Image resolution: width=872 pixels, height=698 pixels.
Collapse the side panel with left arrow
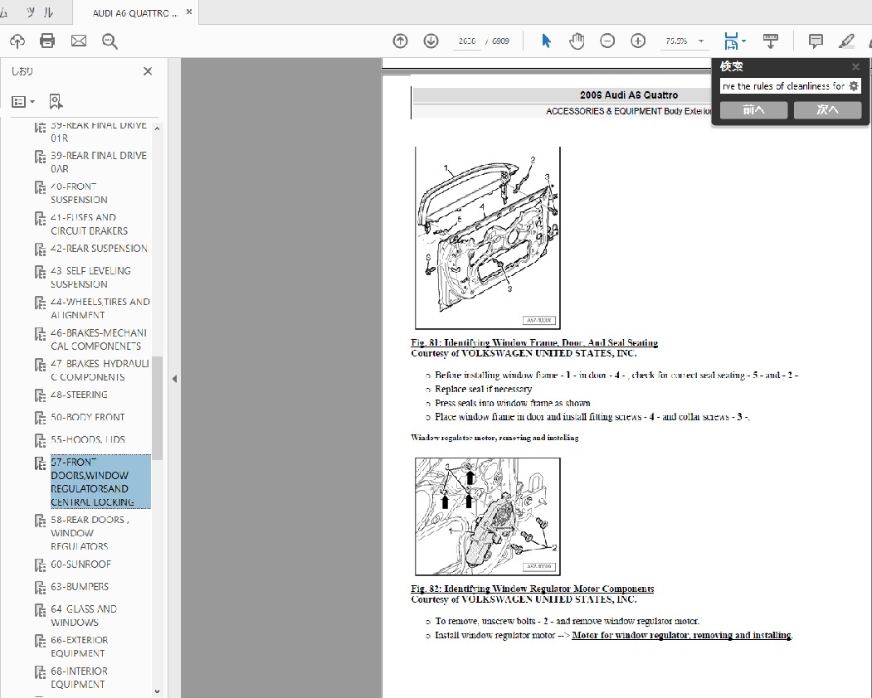coord(174,379)
